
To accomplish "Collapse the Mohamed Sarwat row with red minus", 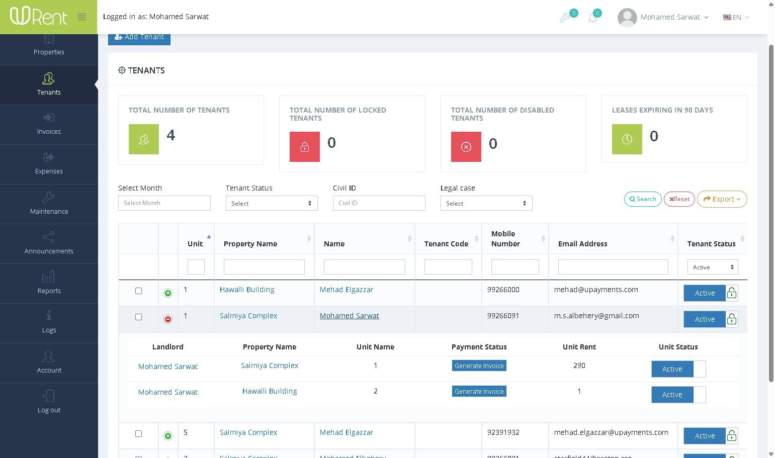I will click(168, 319).
